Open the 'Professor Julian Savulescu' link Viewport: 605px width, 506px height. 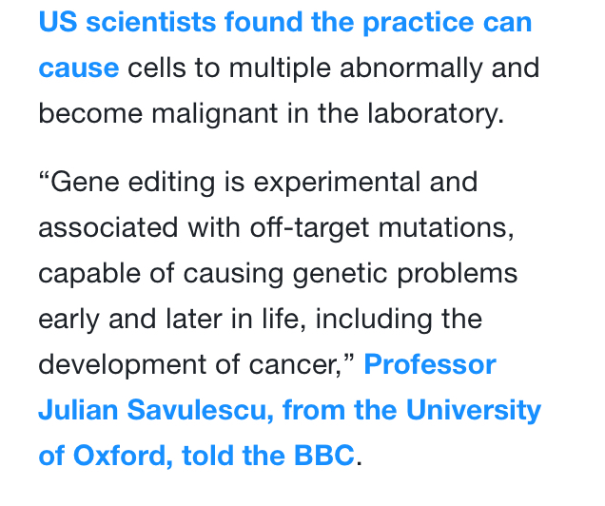[x=430, y=364]
